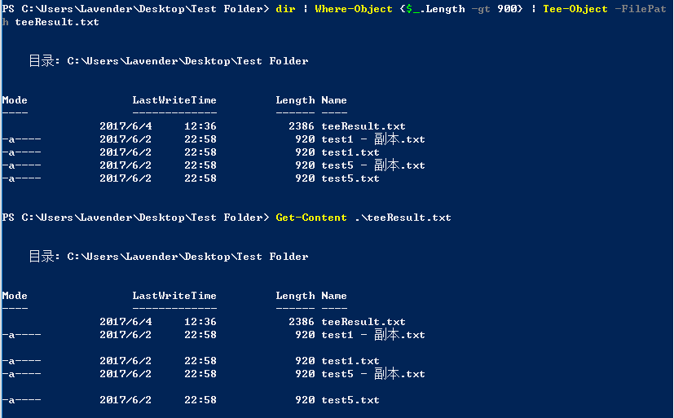Click Length column header in Get-Content output
This screenshot has width=674, height=418.
coord(295,296)
